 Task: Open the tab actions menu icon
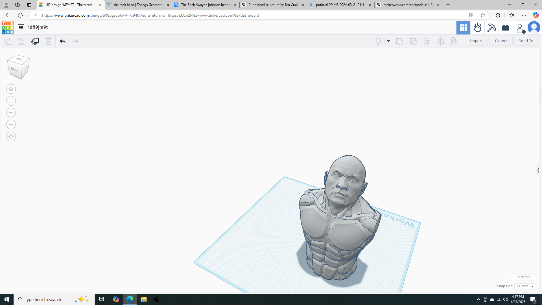pos(29,5)
